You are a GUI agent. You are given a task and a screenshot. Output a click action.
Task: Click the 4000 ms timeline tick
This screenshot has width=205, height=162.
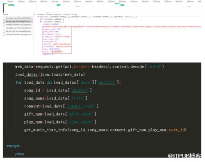[89, 2]
